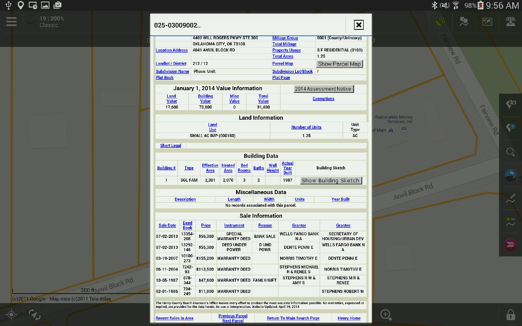Tap the GPS satellite signal icon
This screenshot has width=522, height=326.
(440, 22)
